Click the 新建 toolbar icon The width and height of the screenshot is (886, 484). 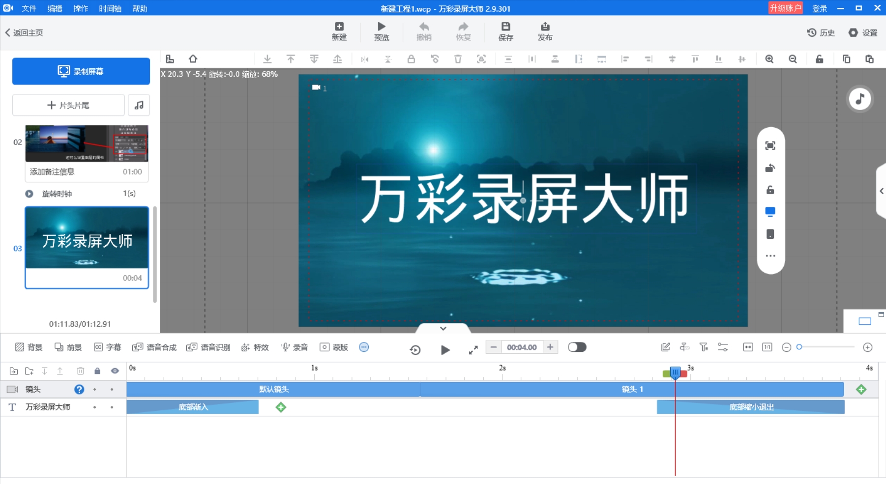point(339,31)
